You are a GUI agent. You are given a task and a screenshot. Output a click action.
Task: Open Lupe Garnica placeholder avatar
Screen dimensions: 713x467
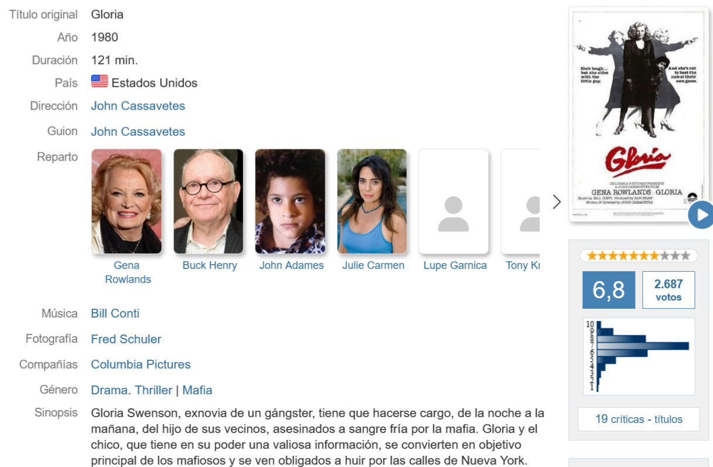453,201
